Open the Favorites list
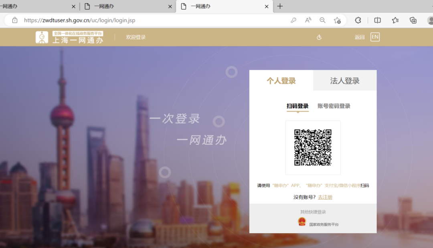433x248 pixels. pyautogui.click(x=395, y=20)
